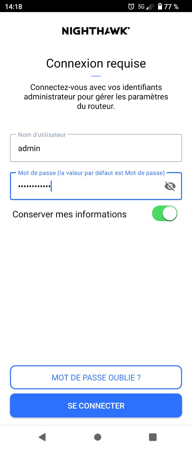This screenshot has width=192, height=449.
Task: Tap the 77 % battery percentage
Action: coord(171,6)
